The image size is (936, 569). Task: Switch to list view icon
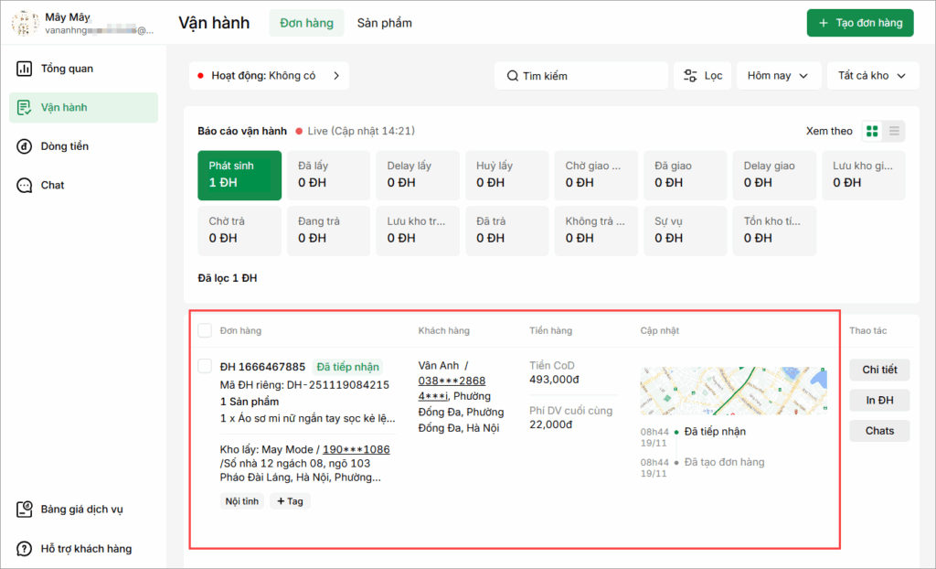pos(894,131)
